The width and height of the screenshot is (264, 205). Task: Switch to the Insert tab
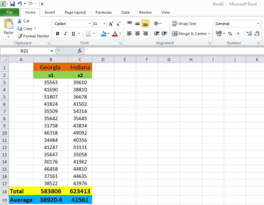coord(50,12)
